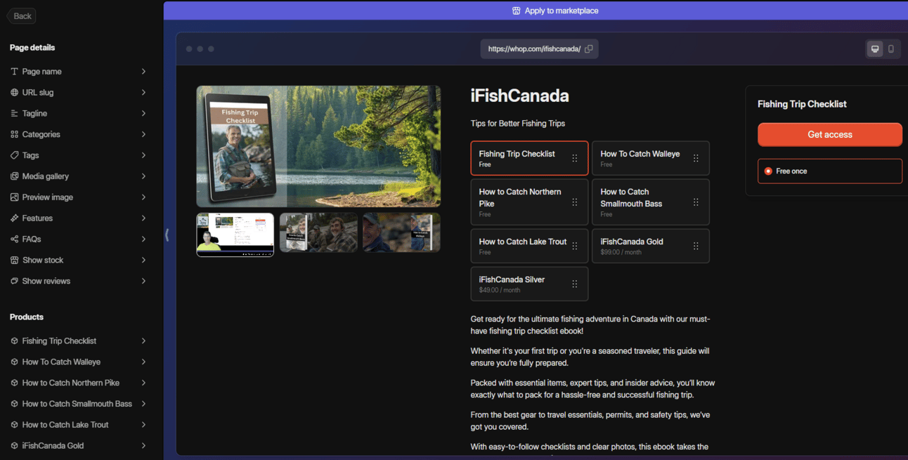The image size is (908, 460).
Task: Expand the Categories setting chevron
Action: (143, 134)
